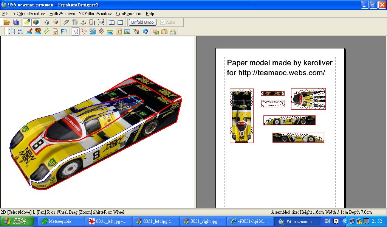Click the 3D Porsche model in the left view
The width and height of the screenshot is (387, 227).
96,132
